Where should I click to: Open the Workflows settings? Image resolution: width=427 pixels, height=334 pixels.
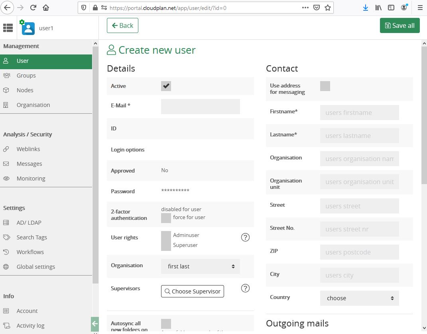pos(31,252)
